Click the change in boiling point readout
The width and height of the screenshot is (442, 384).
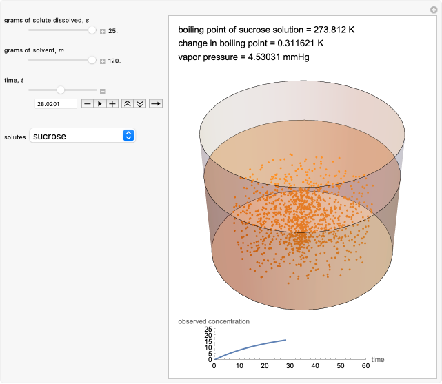pos(251,43)
